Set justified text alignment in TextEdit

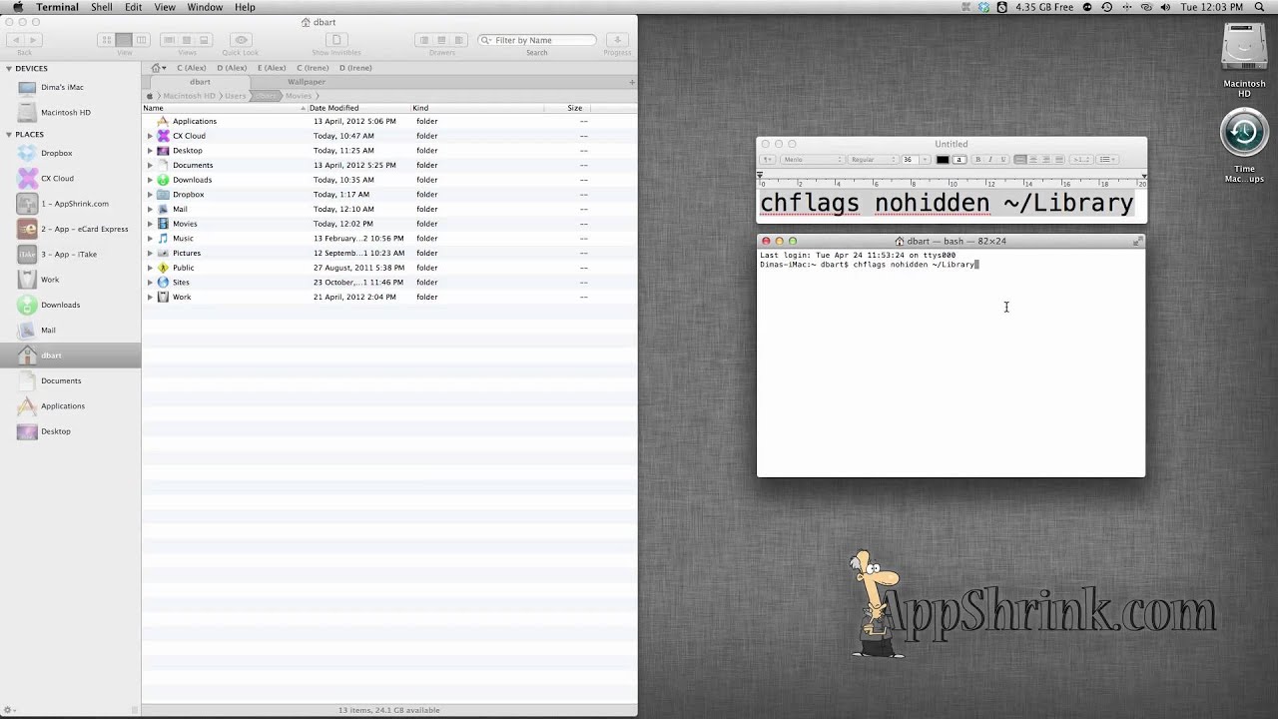pos(1059,160)
